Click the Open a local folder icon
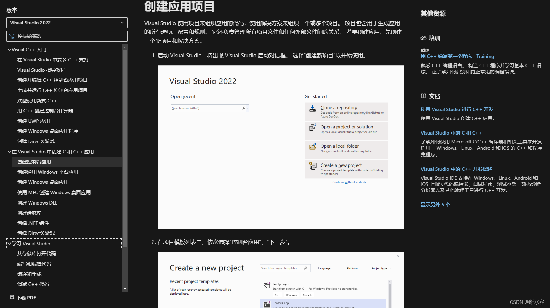Image resolution: width=550 pixels, height=308 pixels. (312, 147)
